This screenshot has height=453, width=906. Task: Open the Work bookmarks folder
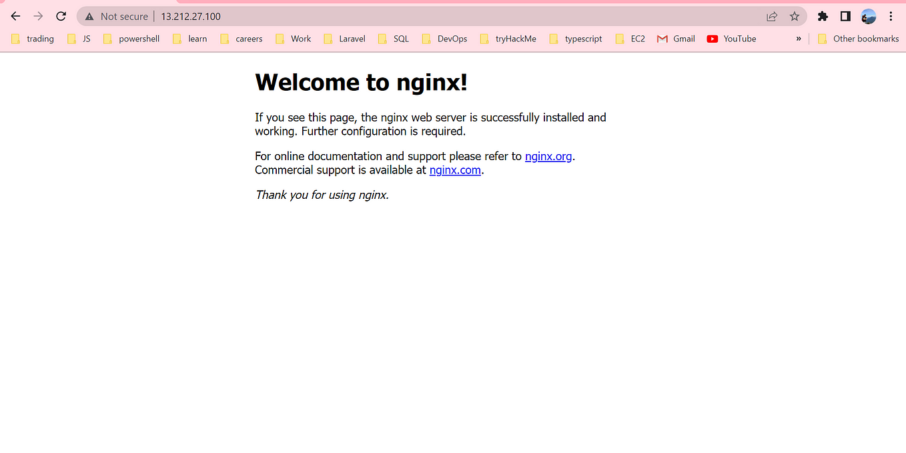click(x=294, y=39)
